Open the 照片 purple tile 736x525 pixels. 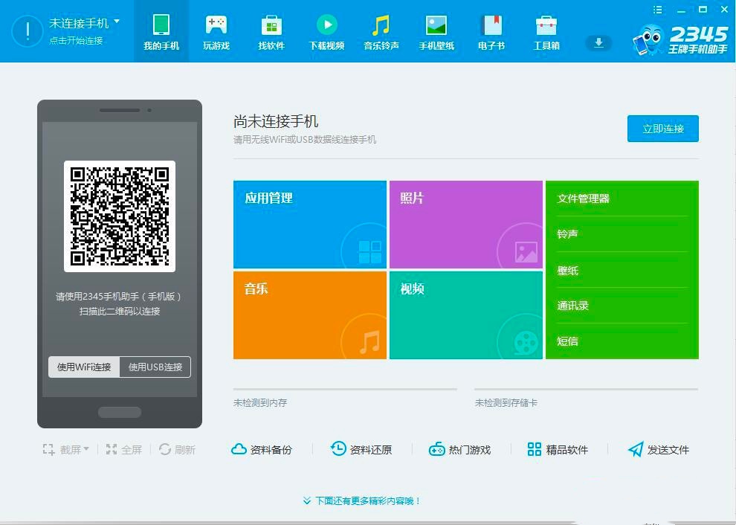[465, 224]
